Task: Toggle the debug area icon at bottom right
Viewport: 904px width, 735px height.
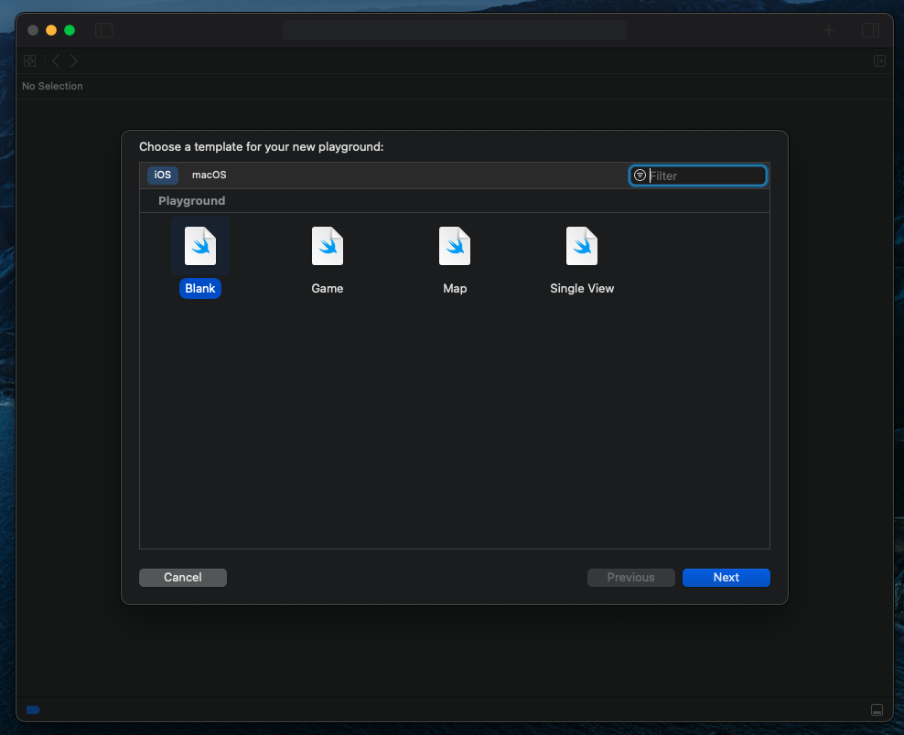Action: [877, 709]
